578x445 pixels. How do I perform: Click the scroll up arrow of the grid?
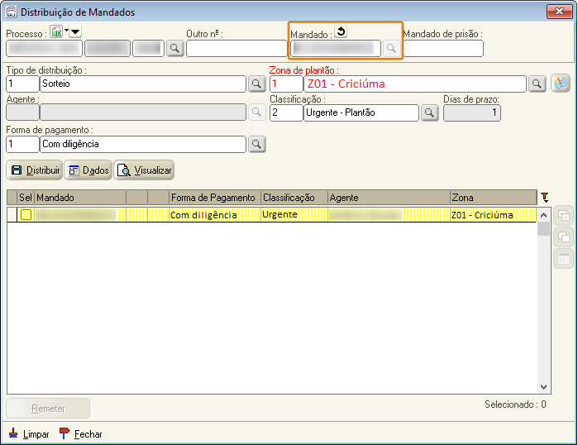[x=543, y=215]
